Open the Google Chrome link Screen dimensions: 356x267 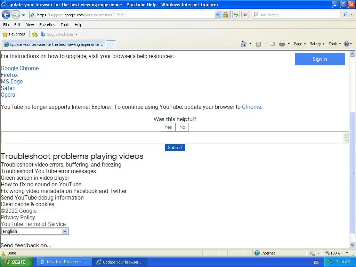tap(20, 68)
